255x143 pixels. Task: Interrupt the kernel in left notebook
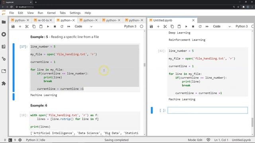55,27
